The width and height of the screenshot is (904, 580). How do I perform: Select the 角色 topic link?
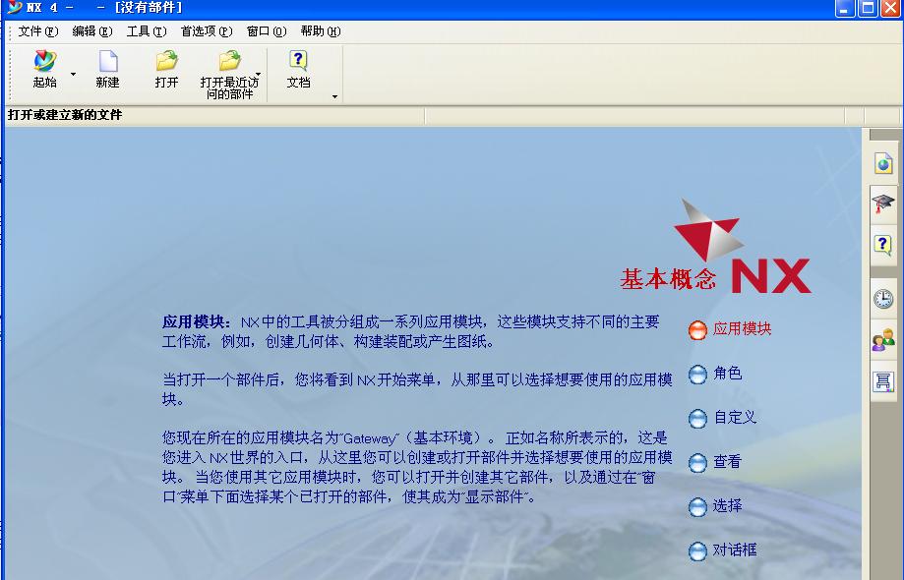pos(728,374)
